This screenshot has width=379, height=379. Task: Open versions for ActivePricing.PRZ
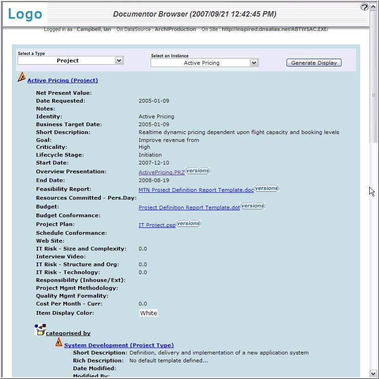[x=197, y=171]
